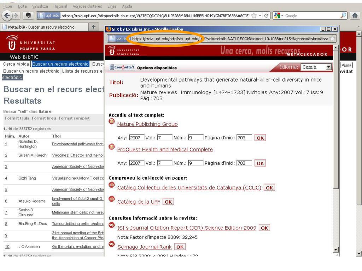Open Catàleg Col·lectiu de les Universitats link
This screenshot has height=271, width=362.
pyautogui.click(x=189, y=188)
